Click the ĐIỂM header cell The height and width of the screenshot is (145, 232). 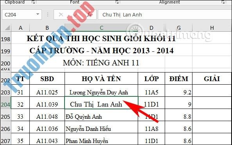click(x=178, y=79)
